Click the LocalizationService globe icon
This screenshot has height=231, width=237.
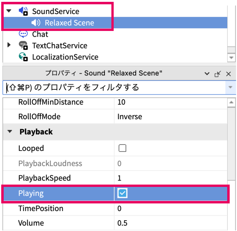(23, 57)
